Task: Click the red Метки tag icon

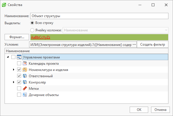Action: 25,89
